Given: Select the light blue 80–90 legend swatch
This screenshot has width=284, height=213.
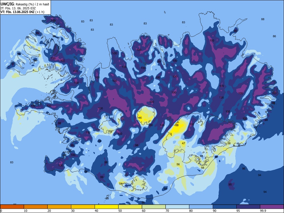Looking at the screenshot, I should click(201, 207).
